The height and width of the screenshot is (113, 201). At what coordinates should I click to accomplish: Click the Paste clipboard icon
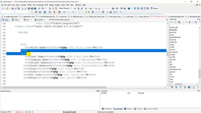[56, 8]
